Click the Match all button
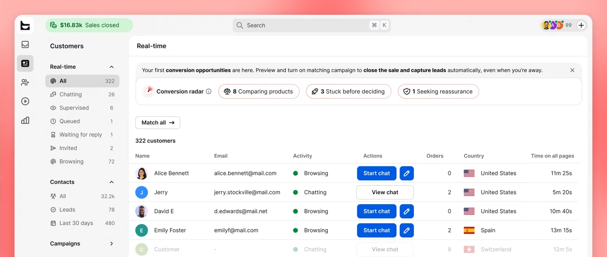 (158, 123)
